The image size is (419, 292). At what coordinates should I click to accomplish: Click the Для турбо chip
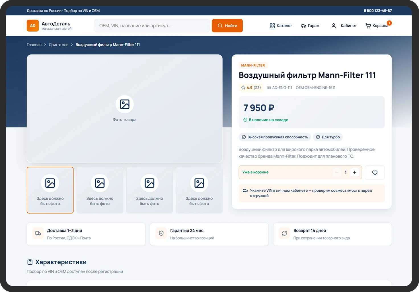328,137
